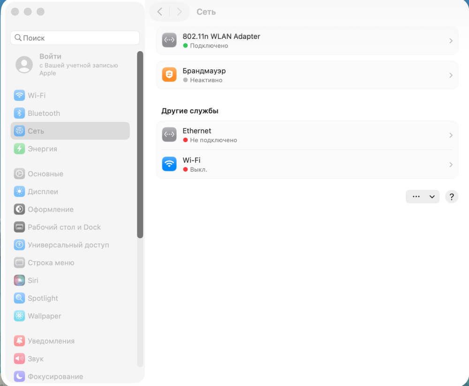Go back with left arrow

(160, 12)
